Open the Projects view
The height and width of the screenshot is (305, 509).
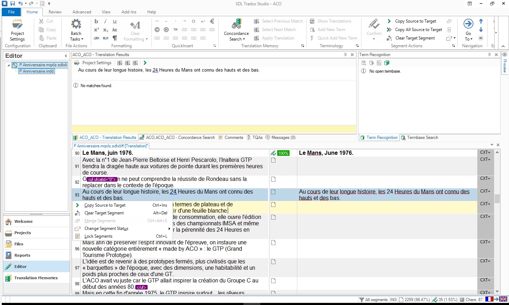pyautogui.click(x=37, y=233)
